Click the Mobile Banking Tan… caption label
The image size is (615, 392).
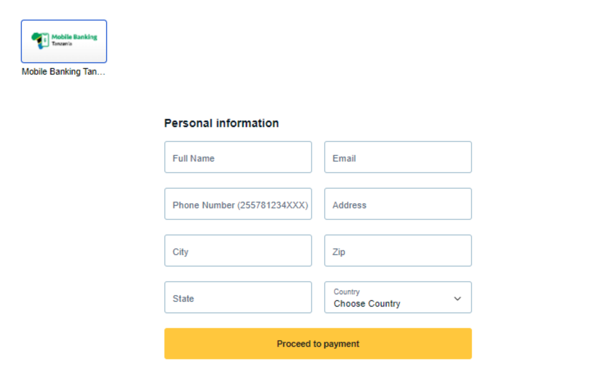pyautogui.click(x=64, y=72)
